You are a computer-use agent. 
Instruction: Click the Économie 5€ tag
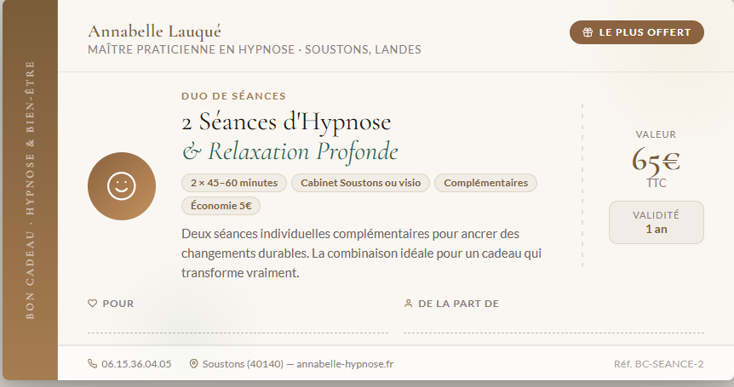coord(221,205)
